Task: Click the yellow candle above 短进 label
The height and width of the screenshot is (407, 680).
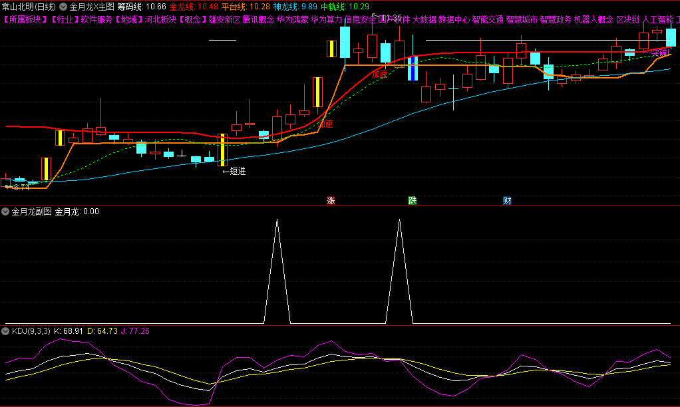Action: [x=222, y=150]
